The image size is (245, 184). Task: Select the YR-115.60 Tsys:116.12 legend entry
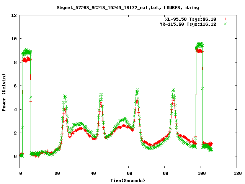pyautogui.click(x=188, y=24)
